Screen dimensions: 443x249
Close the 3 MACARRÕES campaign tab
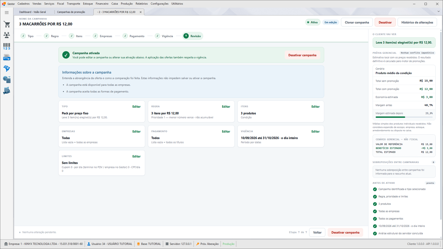pyautogui.click(x=141, y=12)
